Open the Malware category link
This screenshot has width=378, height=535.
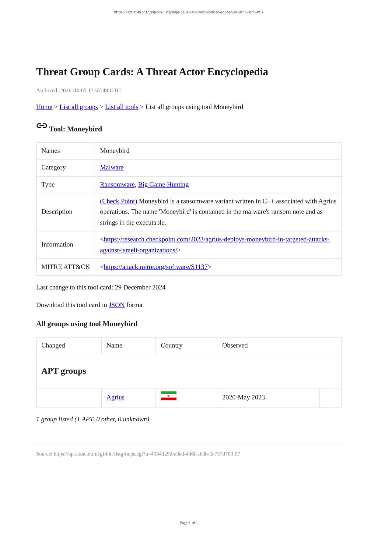point(112,168)
